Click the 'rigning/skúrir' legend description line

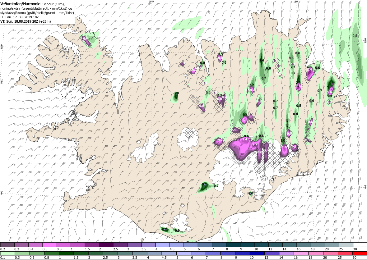tap(37, 8)
